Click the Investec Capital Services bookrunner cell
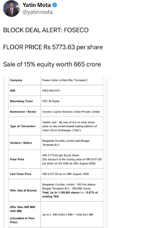Viewport: 145px width, 228px height. 72,112
